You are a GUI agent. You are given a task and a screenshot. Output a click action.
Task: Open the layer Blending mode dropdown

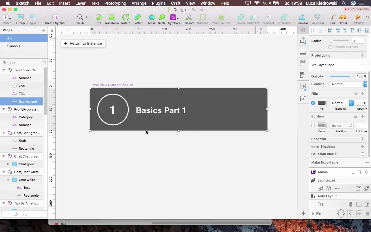tap(348, 84)
